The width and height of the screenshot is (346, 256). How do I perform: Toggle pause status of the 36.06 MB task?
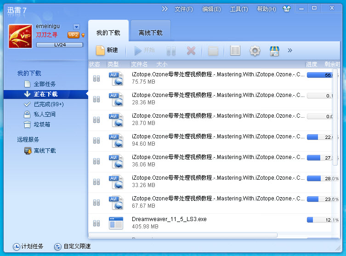coord(96,161)
